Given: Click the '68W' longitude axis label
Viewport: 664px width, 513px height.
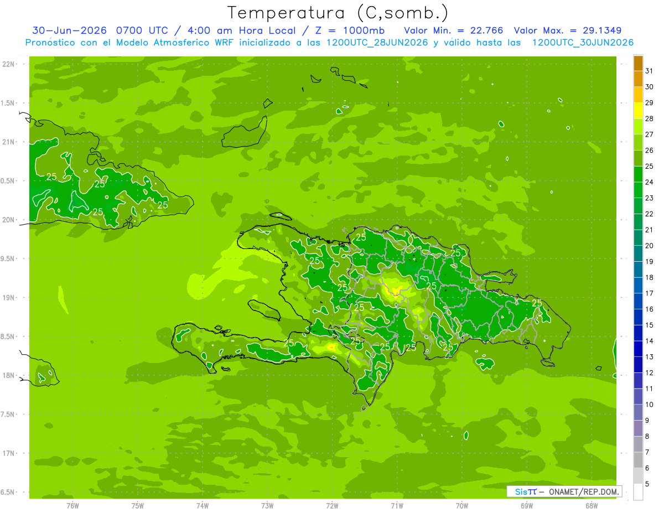Looking at the screenshot, I should [x=592, y=506].
